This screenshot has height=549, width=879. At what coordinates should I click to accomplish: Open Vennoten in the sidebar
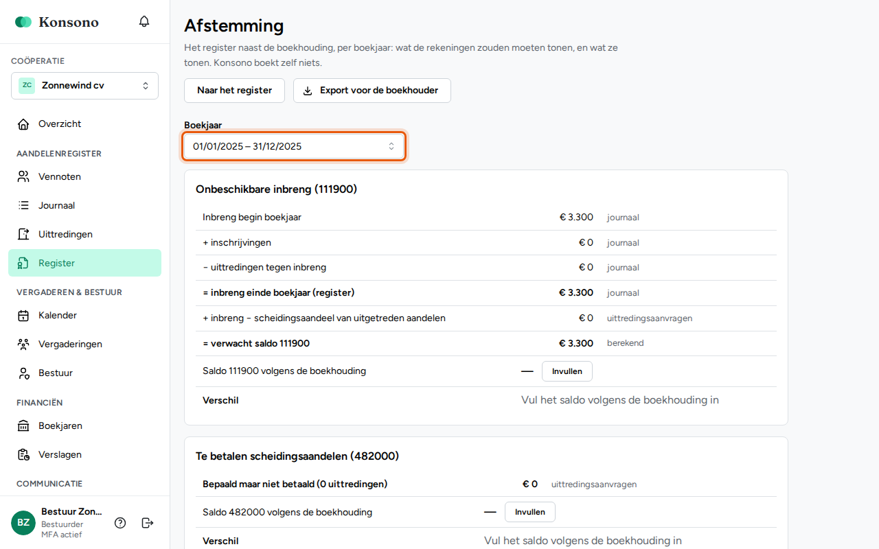coord(84,176)
